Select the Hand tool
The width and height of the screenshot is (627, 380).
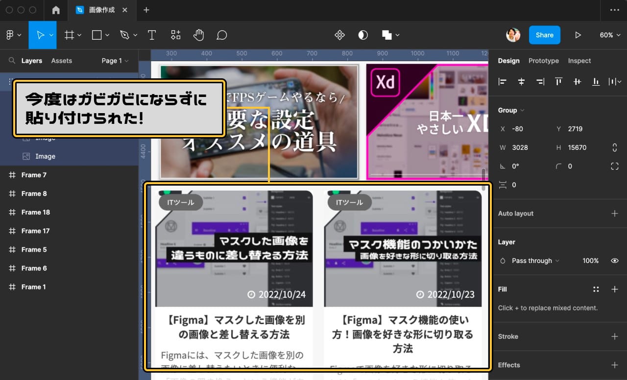tap(198, 35)
